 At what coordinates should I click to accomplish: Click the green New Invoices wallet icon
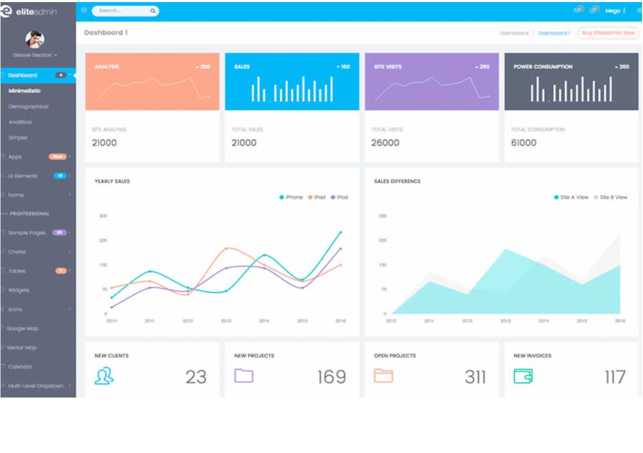(x=523, y=376)
